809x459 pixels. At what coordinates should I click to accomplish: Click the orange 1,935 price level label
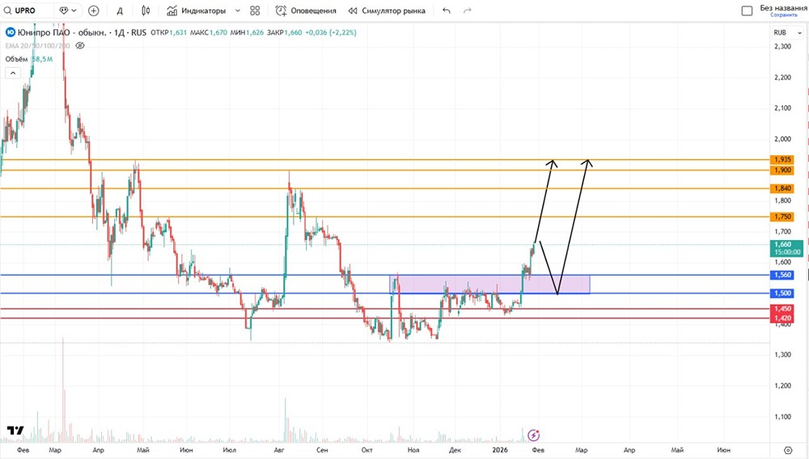point(782,160)
